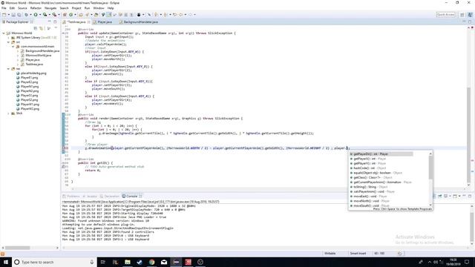The width and height of the screenshot is (475, 267).
Task: Open the Source menu
Action: [22, 8]
